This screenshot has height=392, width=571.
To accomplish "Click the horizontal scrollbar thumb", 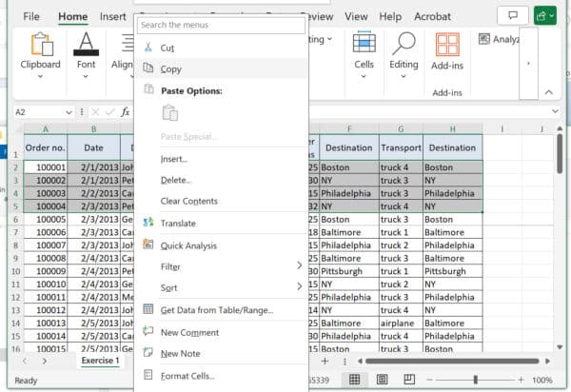I will point(452,361).
